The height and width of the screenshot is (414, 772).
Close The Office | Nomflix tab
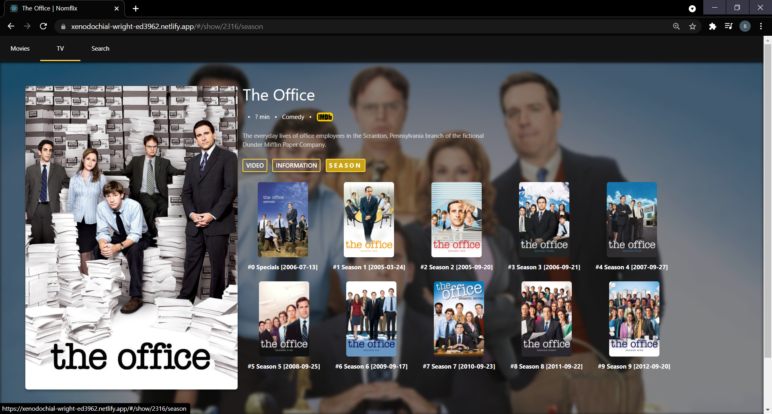(x=117, y=8)
